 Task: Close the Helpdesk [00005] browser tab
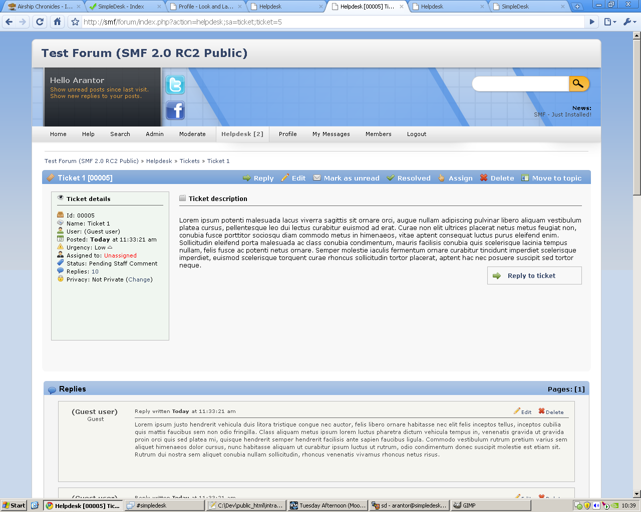click(x=402, y=6)
